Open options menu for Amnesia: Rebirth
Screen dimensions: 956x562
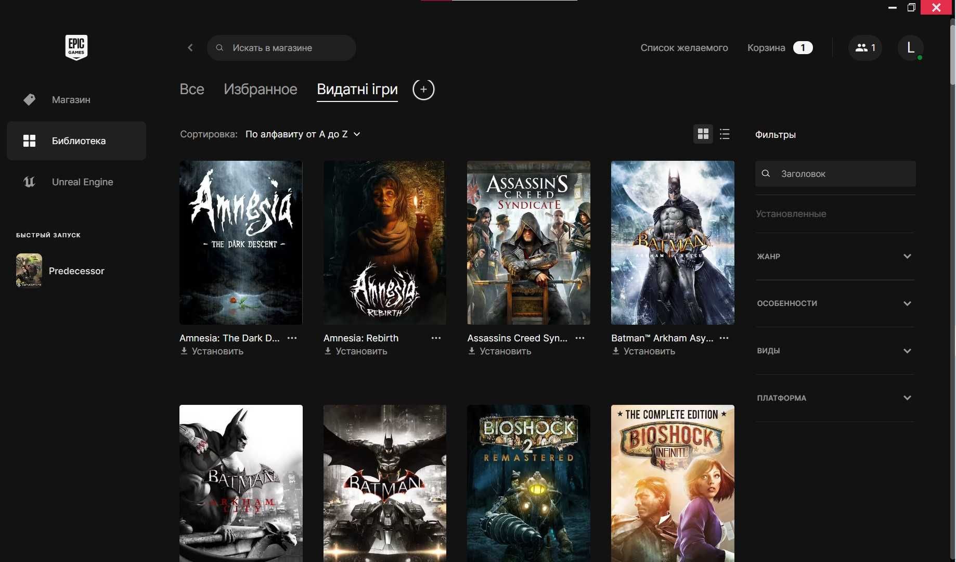click(436, 338)
